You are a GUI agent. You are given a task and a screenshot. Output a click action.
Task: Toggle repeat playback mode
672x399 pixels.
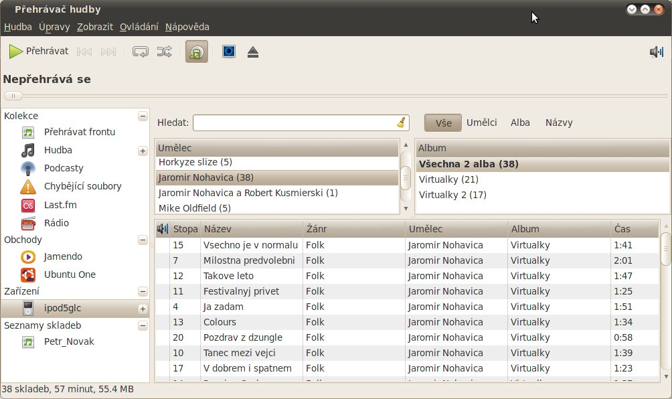(140, 52)
